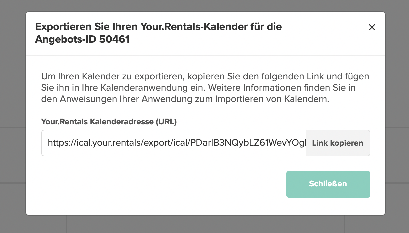Click the Your.Rentals Kalenderadresse (URL) label
Screen dimensions: 409x233
tap(109, 122)
